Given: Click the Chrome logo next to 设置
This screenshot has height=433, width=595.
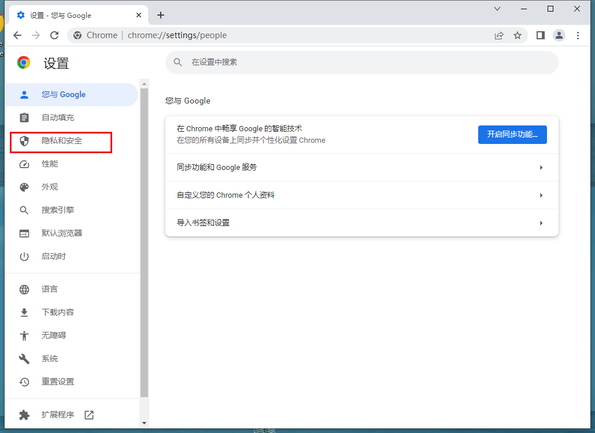Looking at the screenshot, I should click(24, 62).
